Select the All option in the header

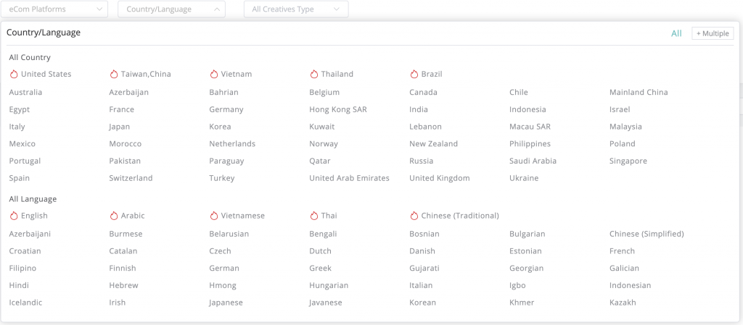676,33
